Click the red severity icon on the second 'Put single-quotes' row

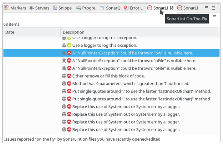(69, 99)
